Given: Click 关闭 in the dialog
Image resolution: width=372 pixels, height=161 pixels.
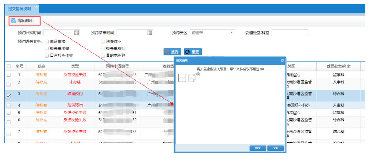Looking at the screenshot, I should point(275,148).
